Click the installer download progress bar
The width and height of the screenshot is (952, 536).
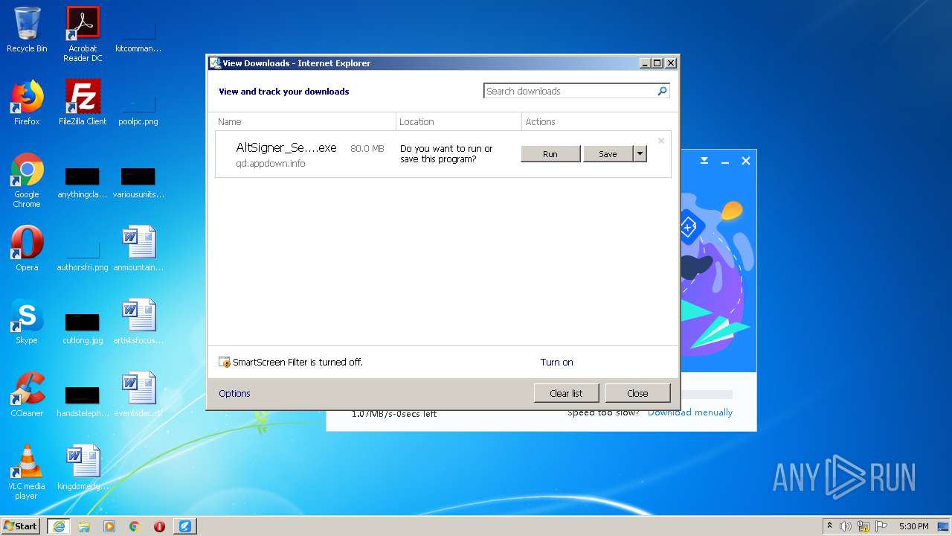pos(707,395)
